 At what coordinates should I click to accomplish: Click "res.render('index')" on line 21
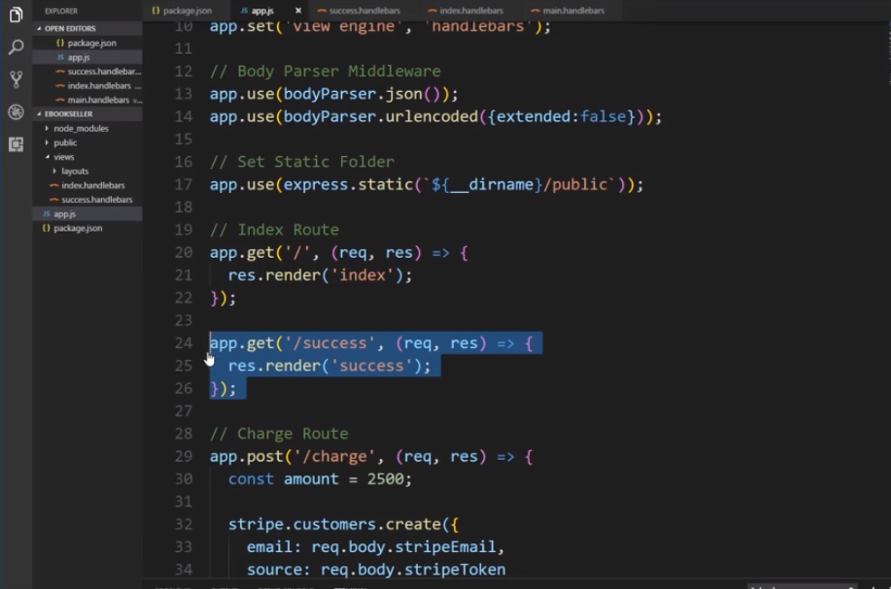coord(316,275)
